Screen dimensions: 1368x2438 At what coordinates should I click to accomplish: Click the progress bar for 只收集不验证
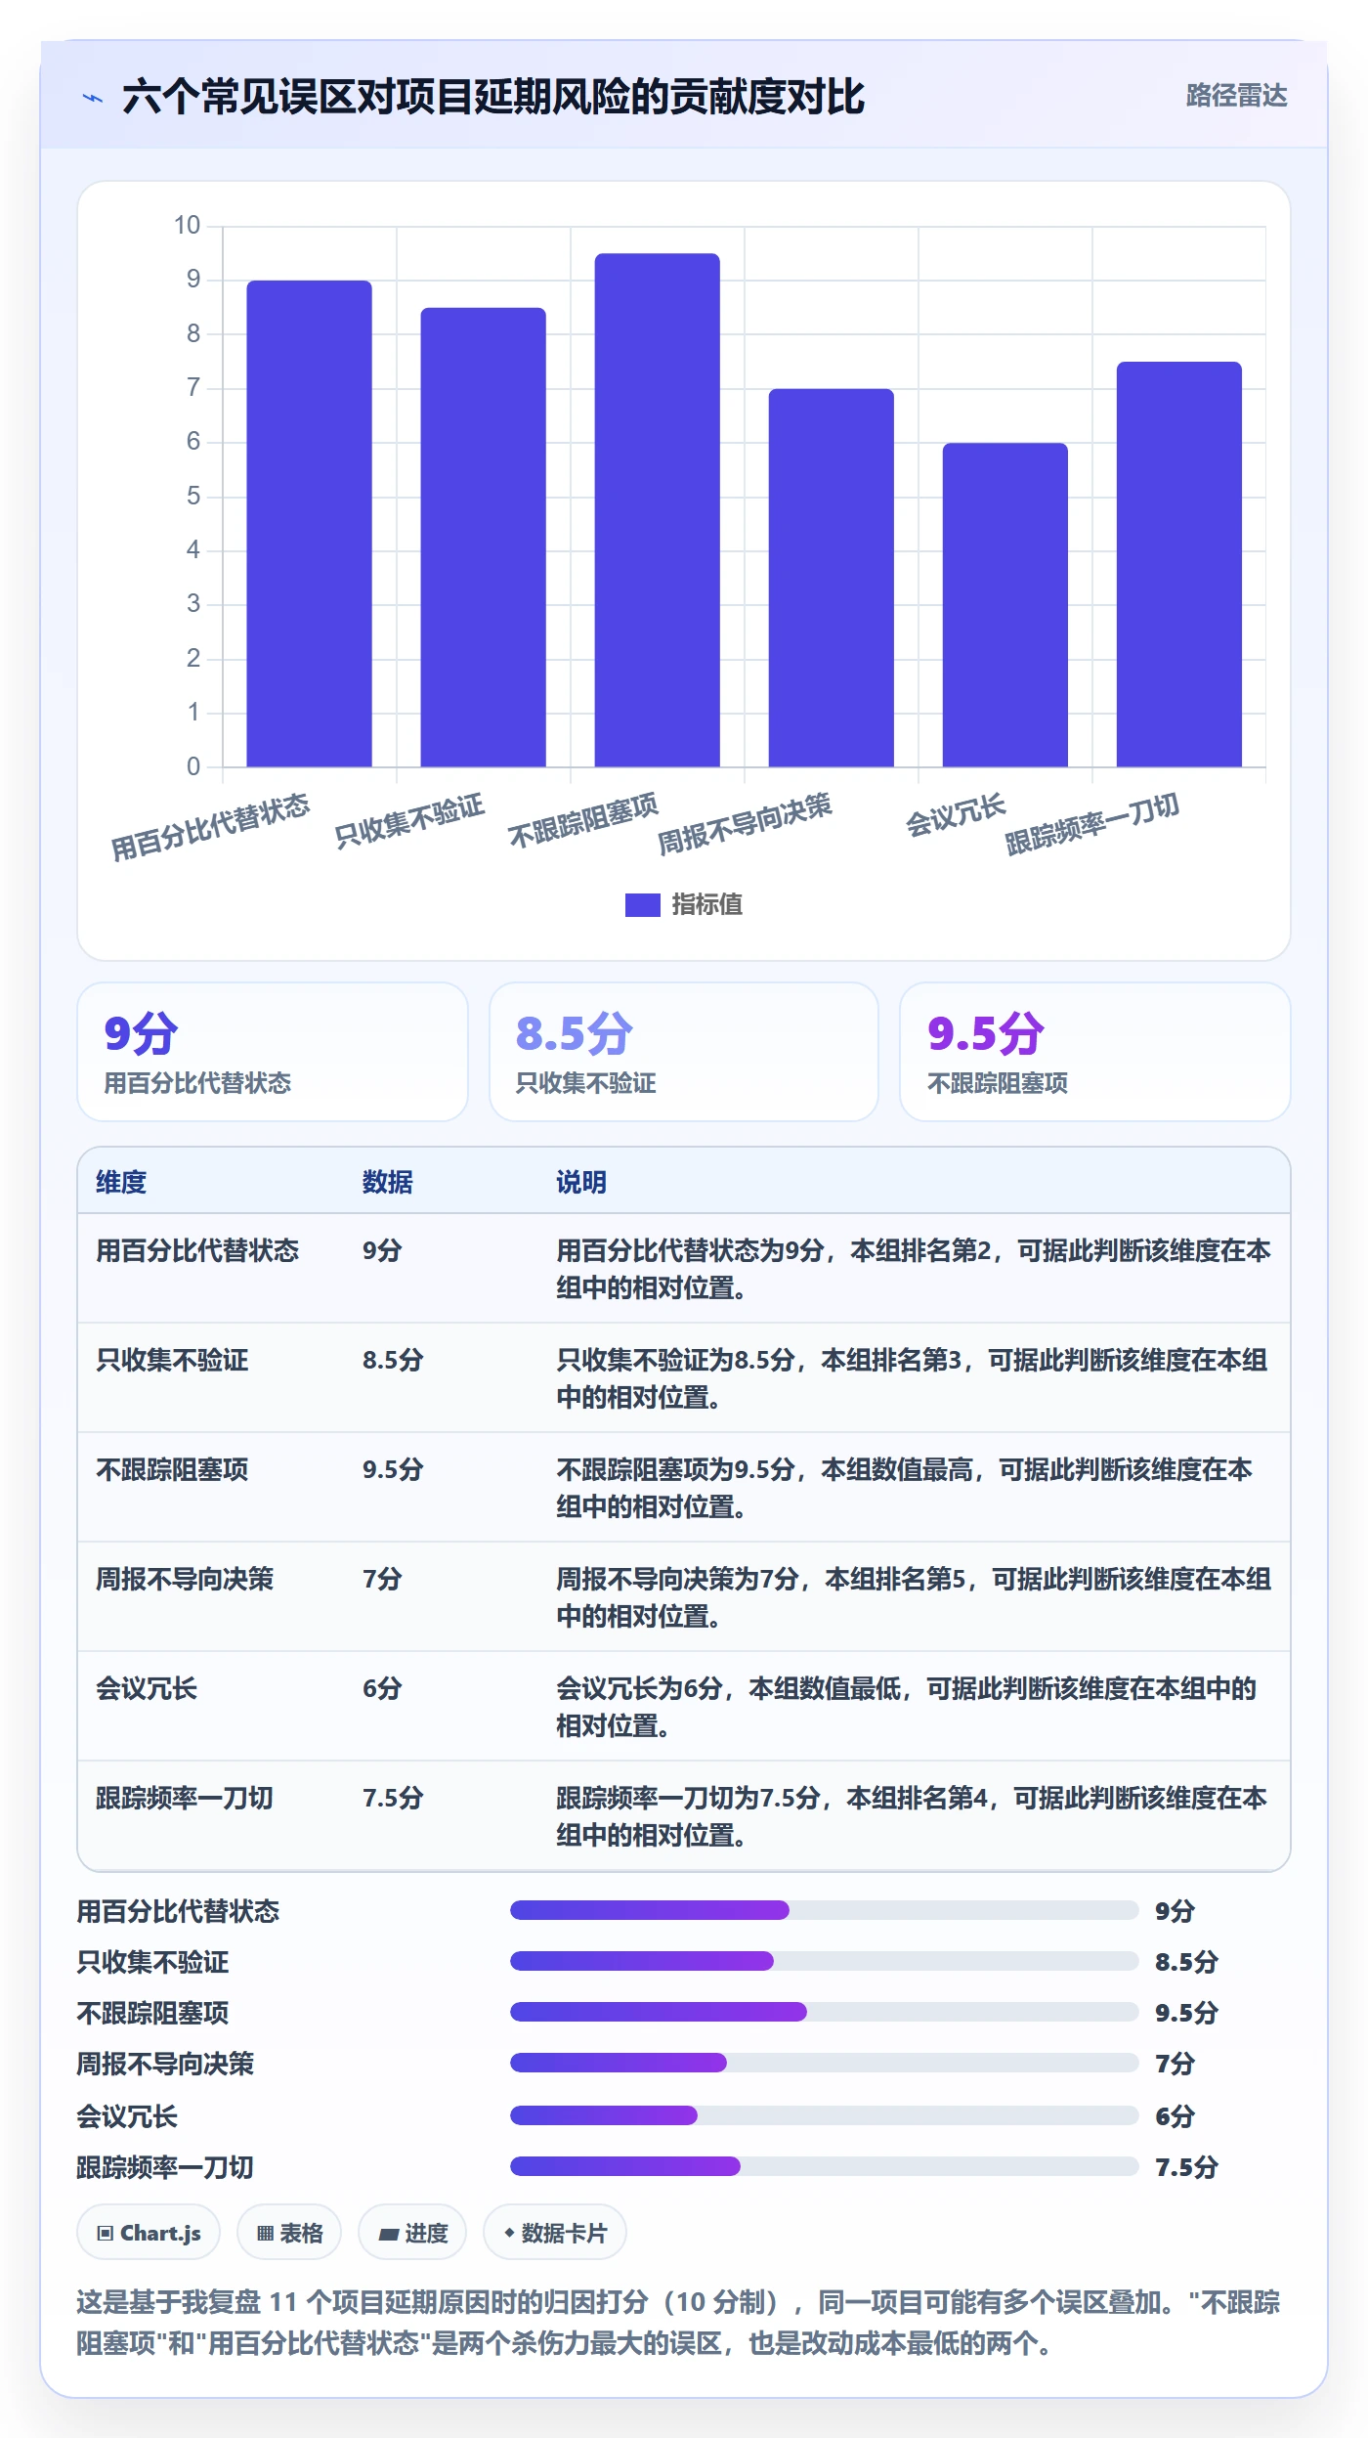(824, 1961)
